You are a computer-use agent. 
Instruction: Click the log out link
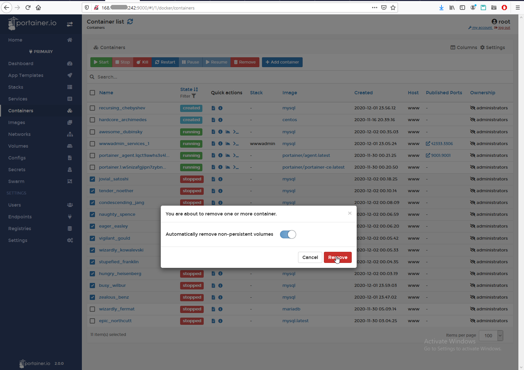point(502,28)
